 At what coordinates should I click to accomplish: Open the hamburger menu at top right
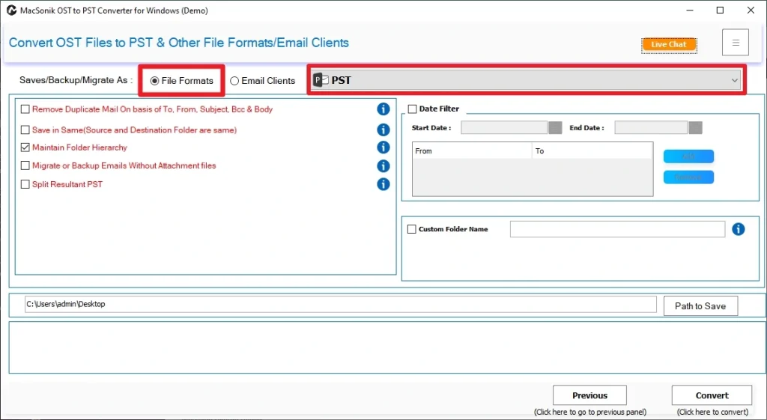coord(735,43)
